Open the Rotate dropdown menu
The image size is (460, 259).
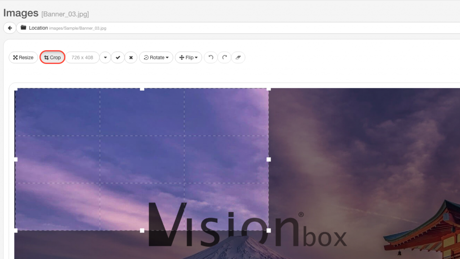click(156, 57)
